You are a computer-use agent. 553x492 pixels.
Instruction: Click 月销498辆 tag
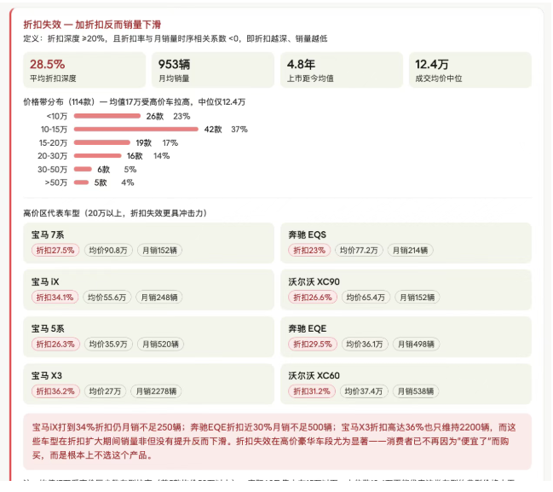coord(416,344)
